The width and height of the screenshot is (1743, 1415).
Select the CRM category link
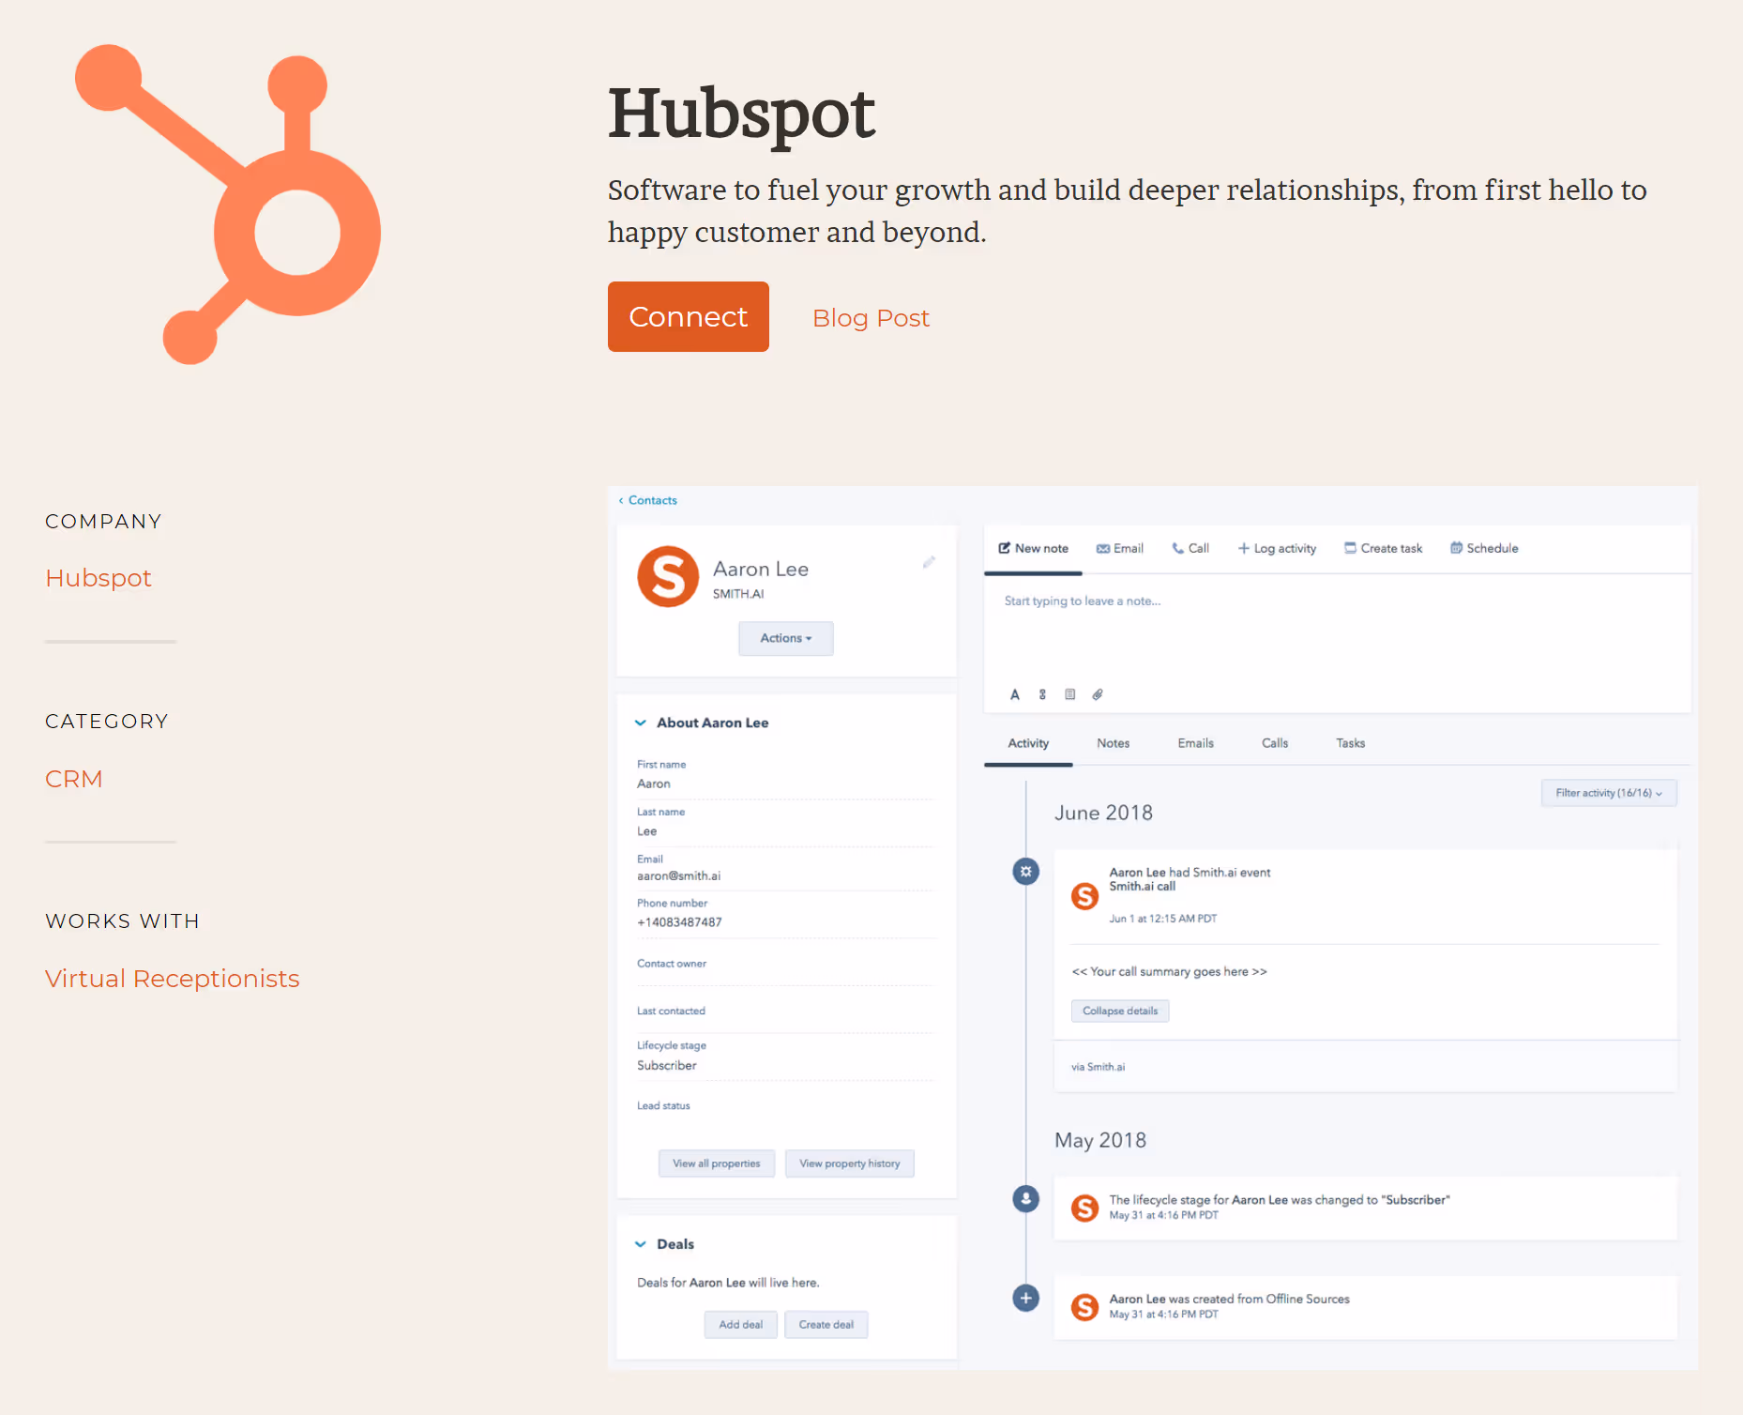(74, 779)
